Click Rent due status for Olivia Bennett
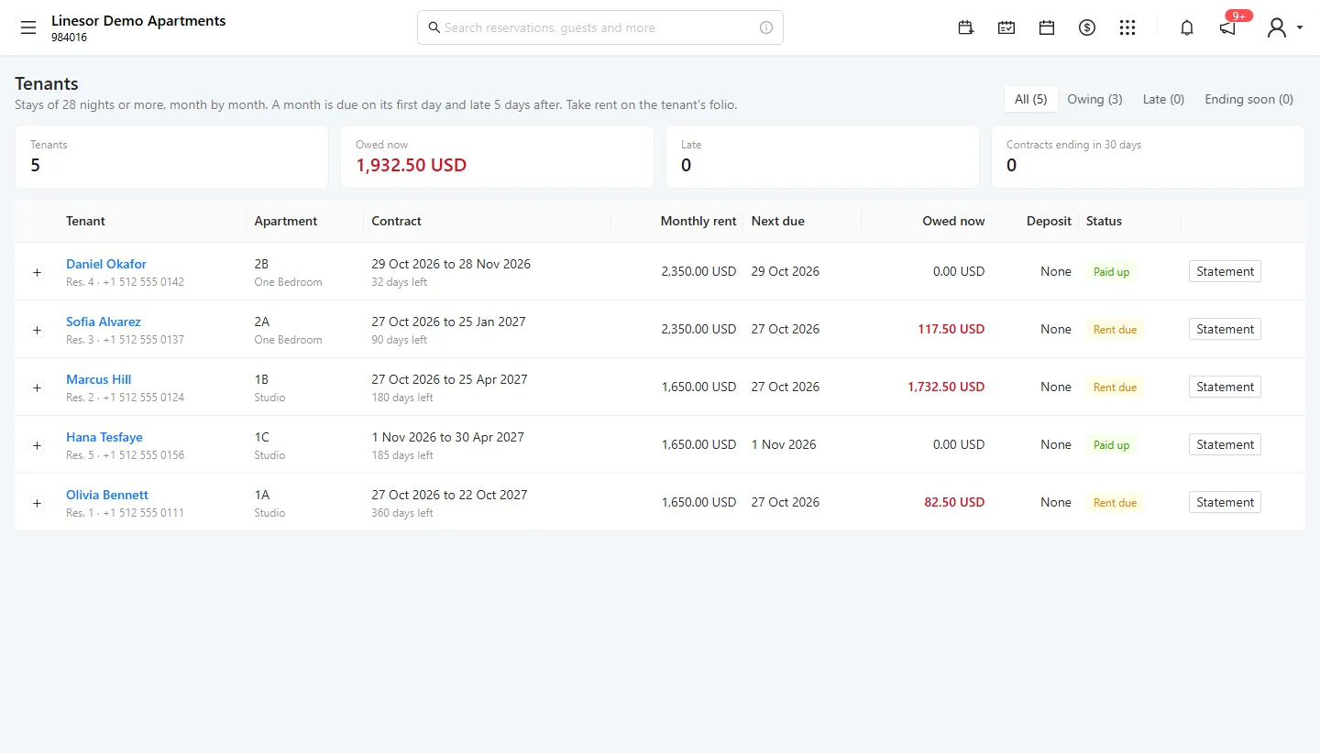Viewport: 1320px width, 753px height. tap(1115, 503)
